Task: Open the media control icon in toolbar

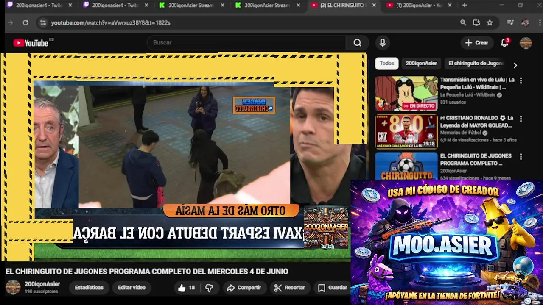Action: click(510, 22)
